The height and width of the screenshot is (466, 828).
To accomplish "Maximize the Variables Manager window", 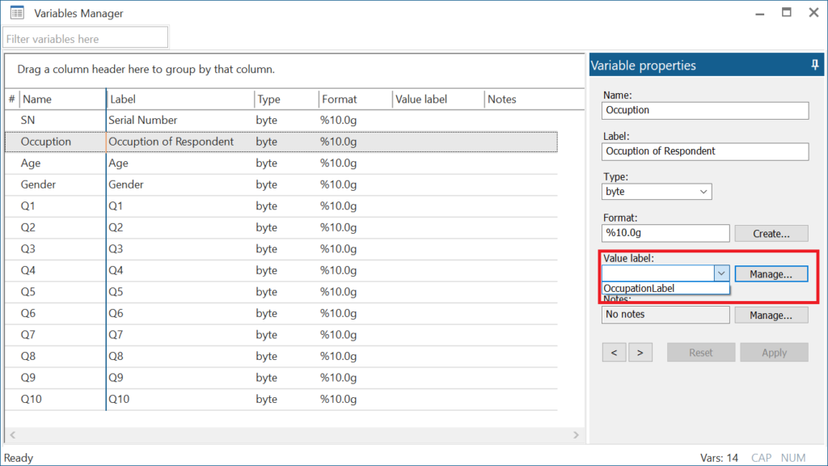I will click(786, 12).
